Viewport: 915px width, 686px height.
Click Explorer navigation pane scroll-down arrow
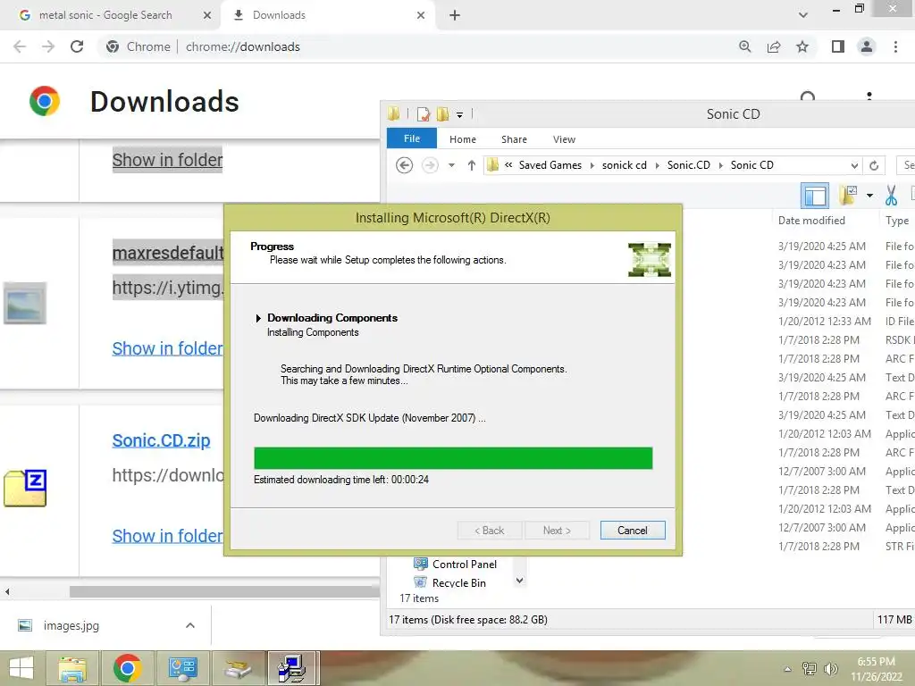click(519, 581)
